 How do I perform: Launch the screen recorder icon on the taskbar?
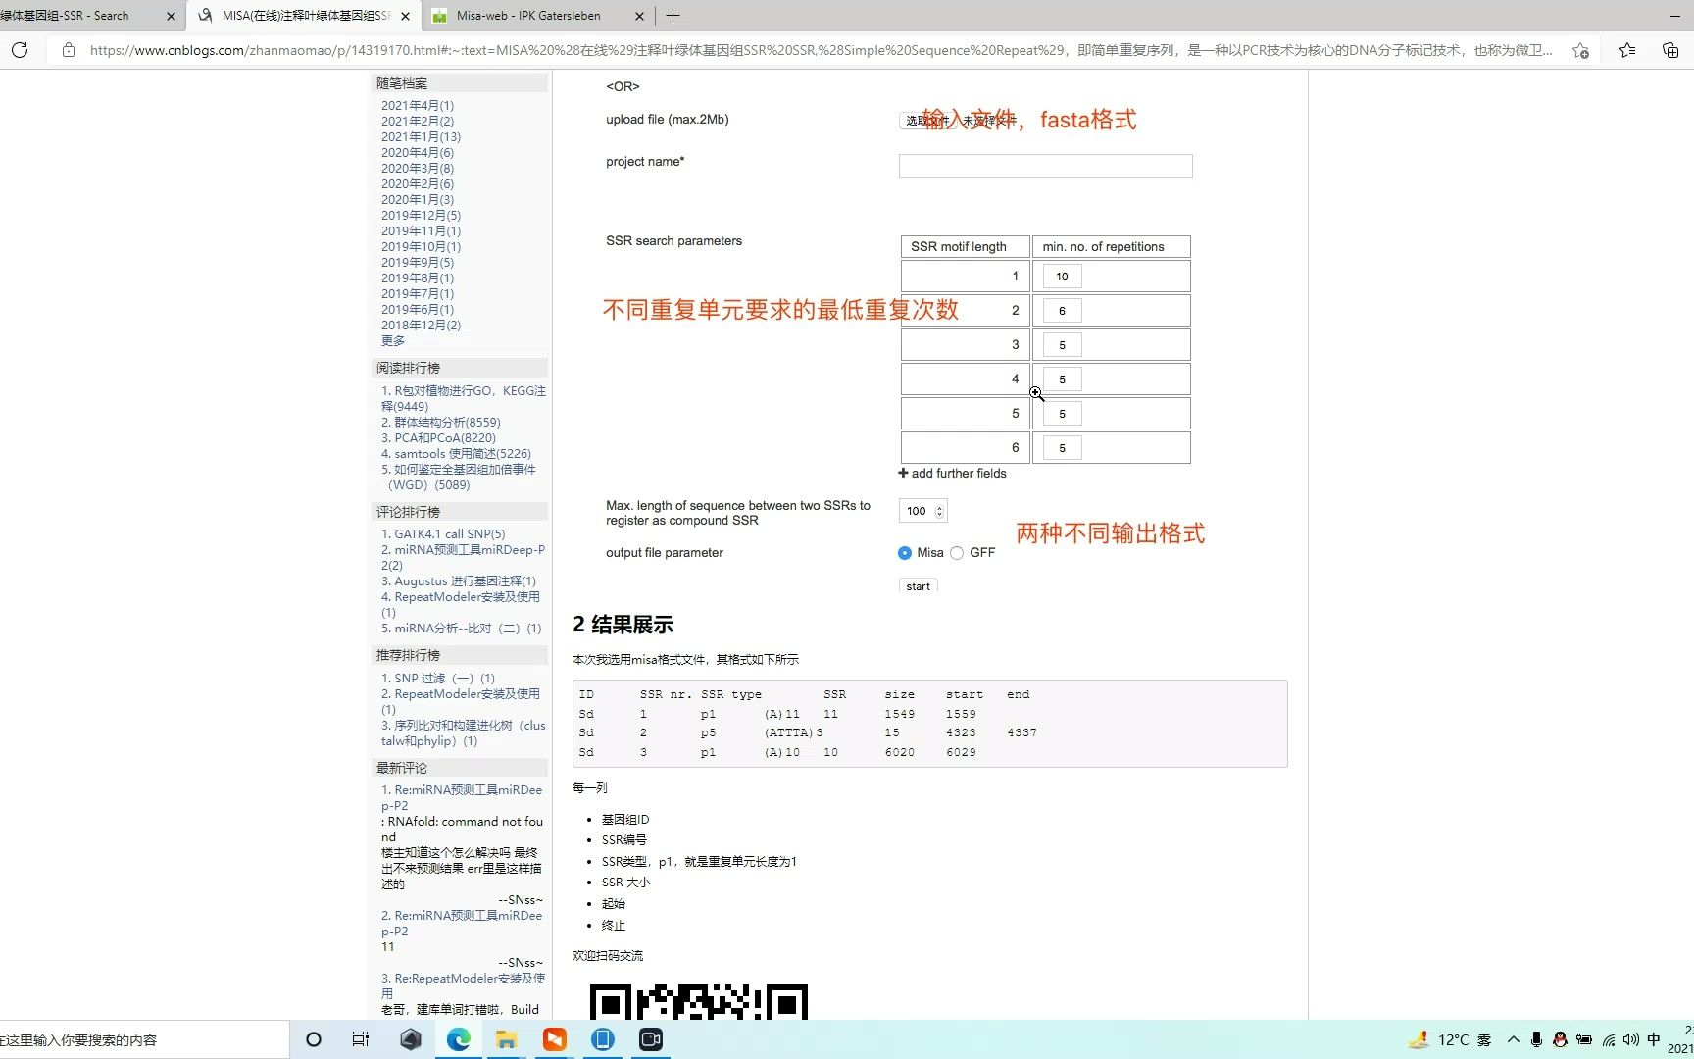click(x=650, y=1039)
